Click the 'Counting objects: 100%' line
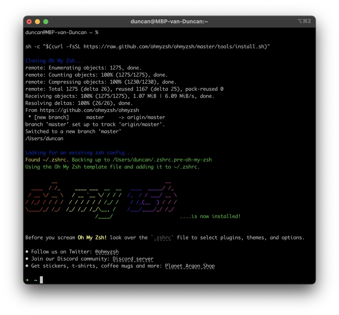This screenshot has height=315, width=339. (x=97, y=75)
